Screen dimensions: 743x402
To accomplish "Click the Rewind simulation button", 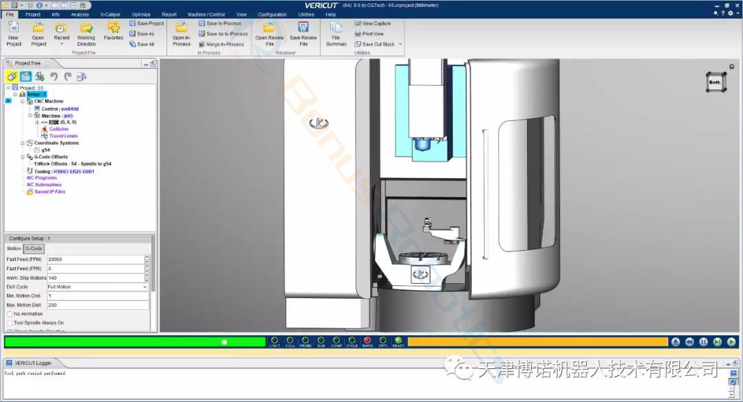I will 689,342.
